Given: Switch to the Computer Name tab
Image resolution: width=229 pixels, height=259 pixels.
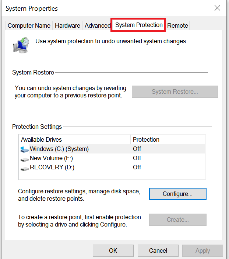Looking at the screenshot, I should click(x=29, y=25).
